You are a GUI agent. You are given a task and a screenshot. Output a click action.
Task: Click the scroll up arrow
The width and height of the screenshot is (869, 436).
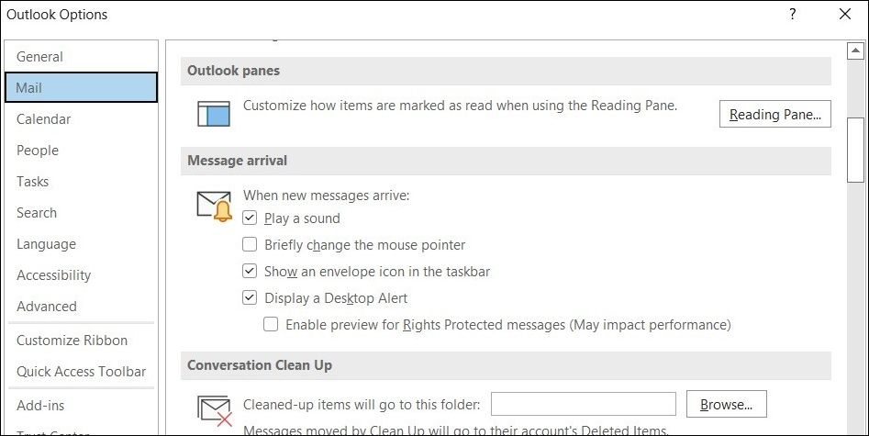point(855,50)
